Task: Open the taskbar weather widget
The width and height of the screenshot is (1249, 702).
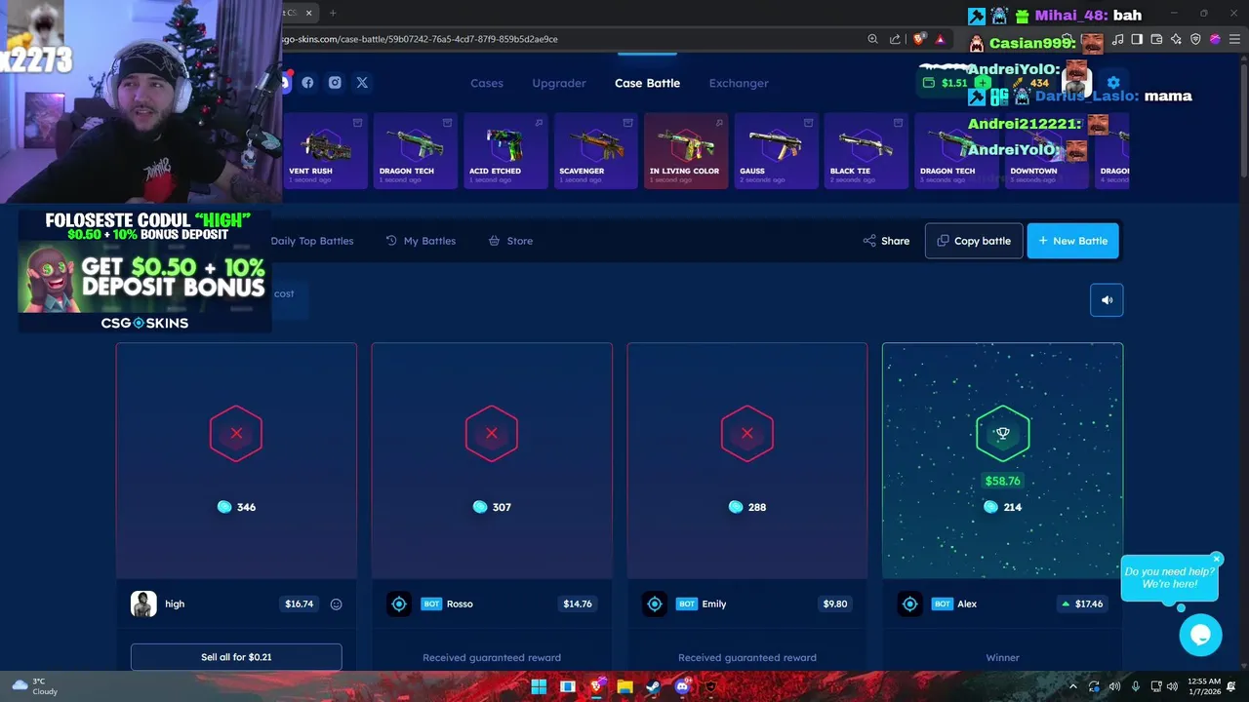Action: click(34, 686)
